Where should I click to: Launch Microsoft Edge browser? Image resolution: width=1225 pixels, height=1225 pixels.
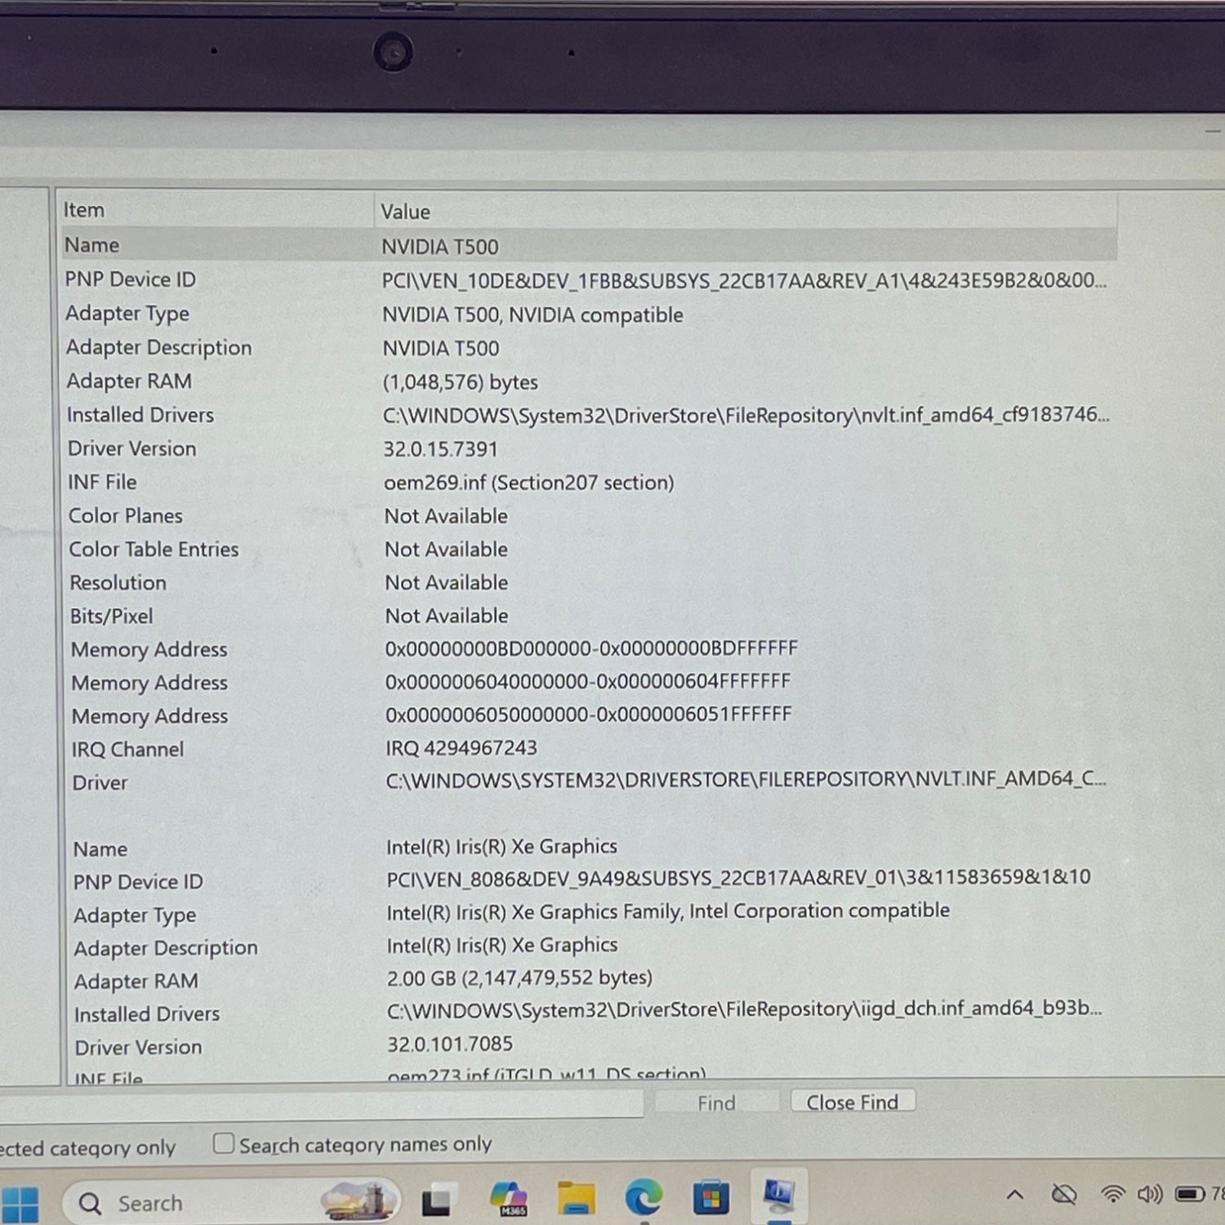point(644,1199)
